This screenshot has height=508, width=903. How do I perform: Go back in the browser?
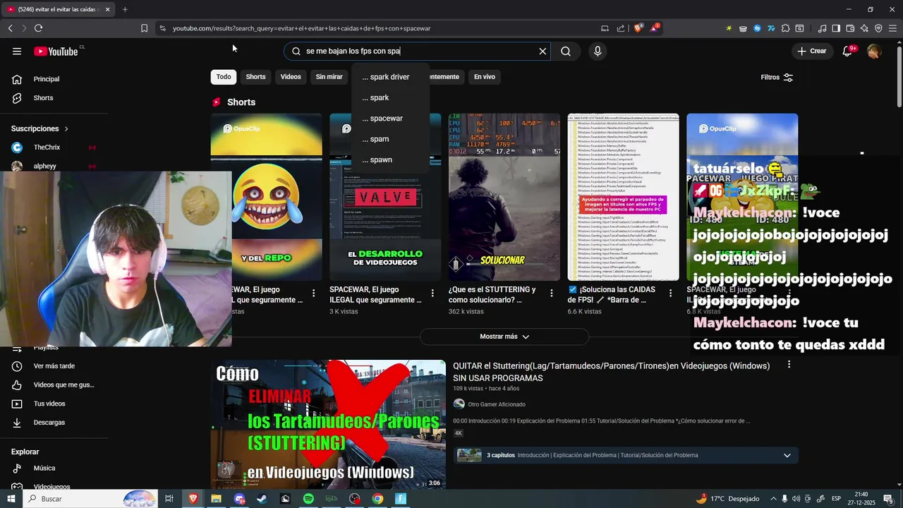[x=10, y=28]
